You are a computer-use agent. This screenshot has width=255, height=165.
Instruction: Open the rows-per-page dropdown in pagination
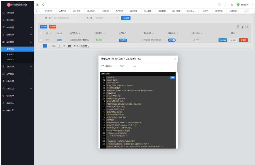[85, 46]
